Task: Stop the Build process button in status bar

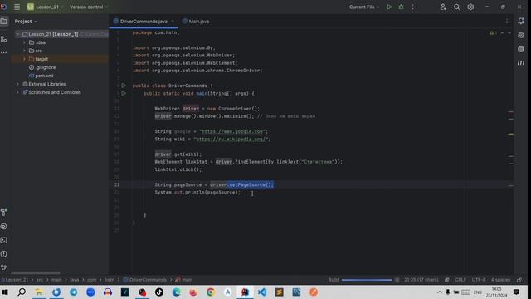Action: (397, 280)
